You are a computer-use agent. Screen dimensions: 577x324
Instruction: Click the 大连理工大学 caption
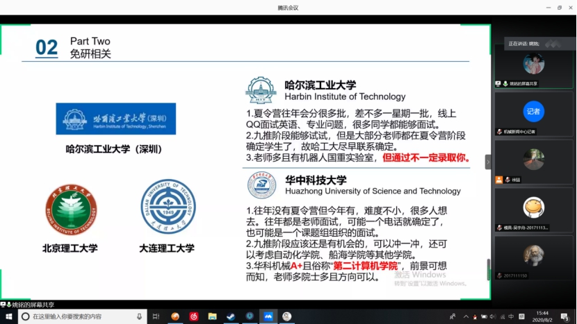point(167,248)
